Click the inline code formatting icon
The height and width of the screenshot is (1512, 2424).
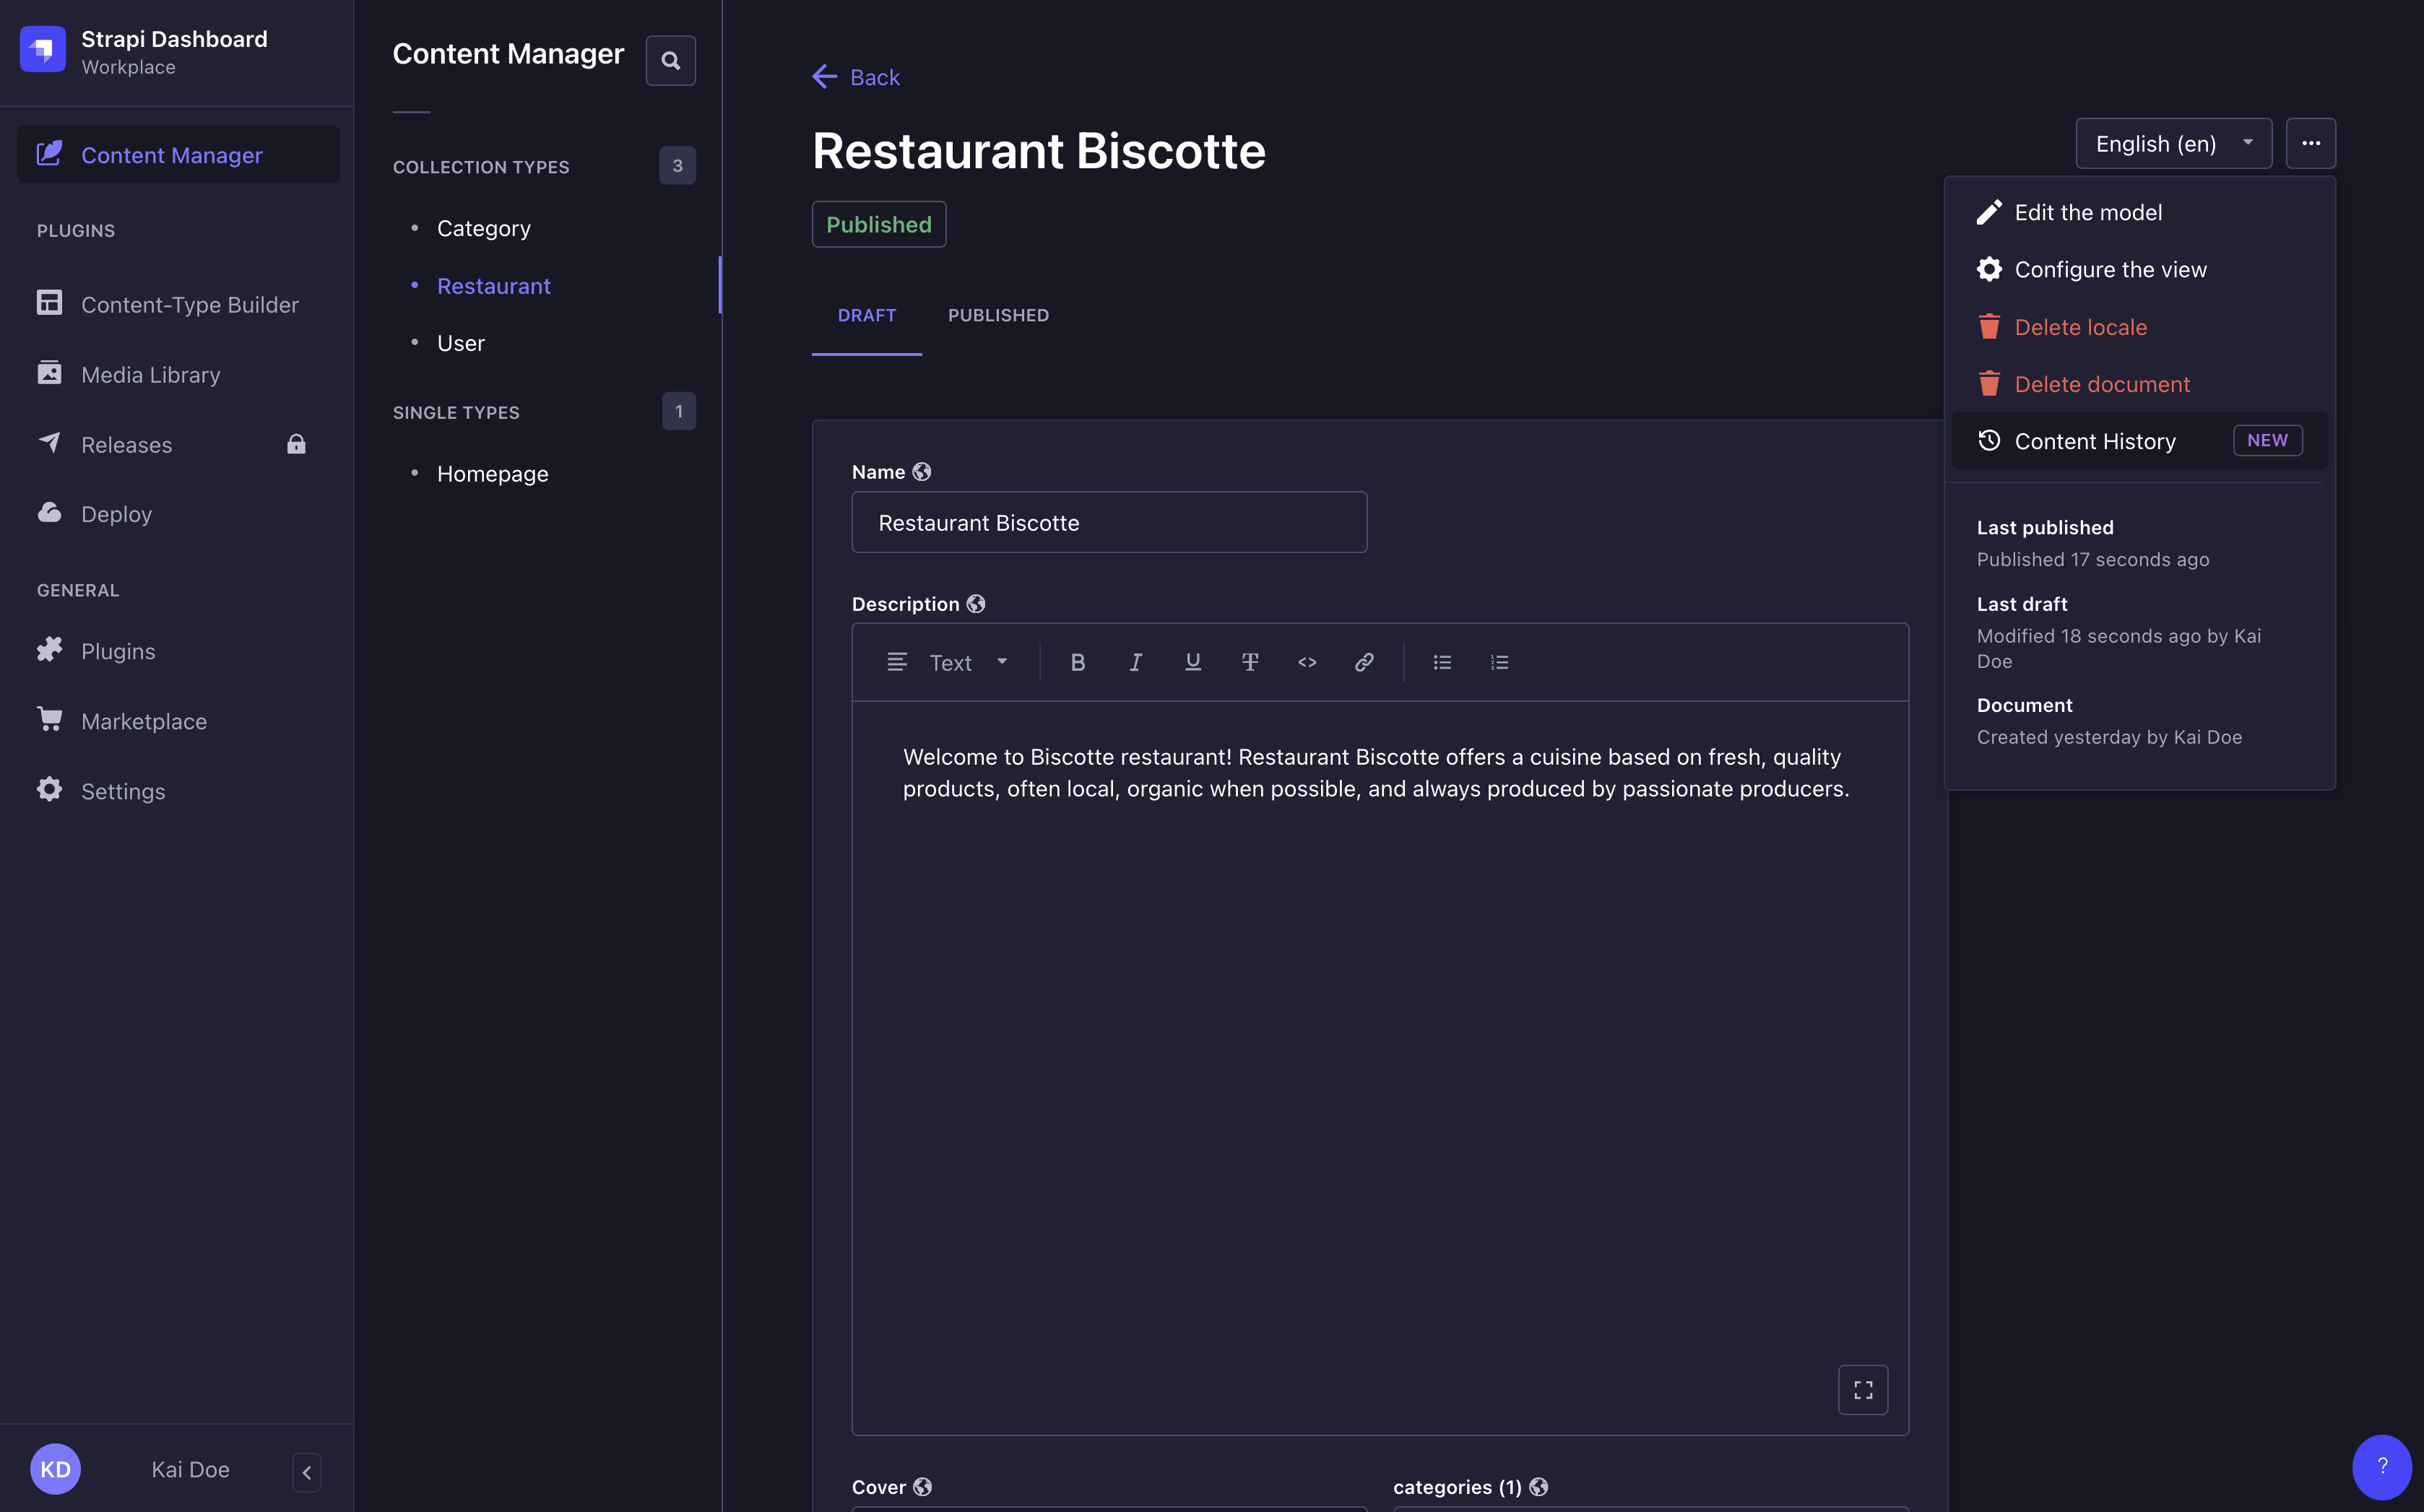pyautogui.click(x=1307, y=662)
